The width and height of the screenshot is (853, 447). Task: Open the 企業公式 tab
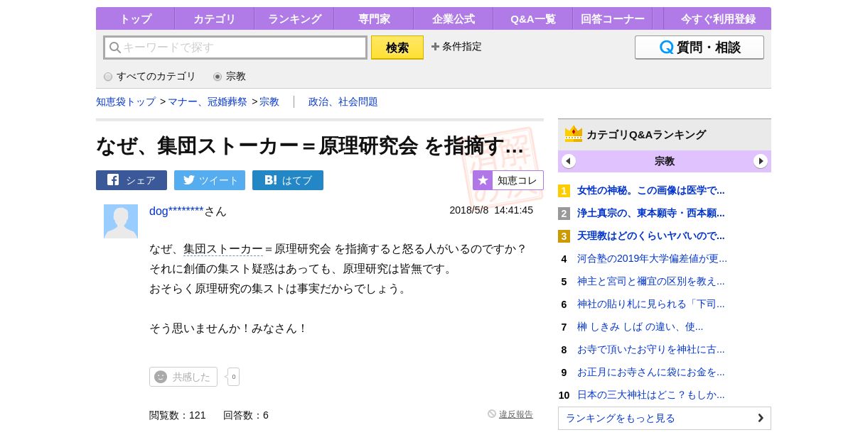click(453, 18)
